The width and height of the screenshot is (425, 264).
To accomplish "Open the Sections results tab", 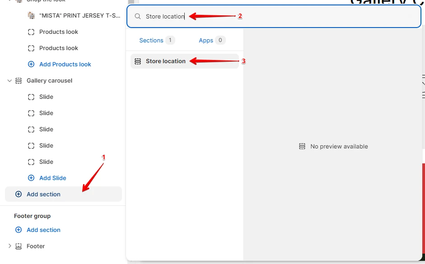I will click(157, 40).
